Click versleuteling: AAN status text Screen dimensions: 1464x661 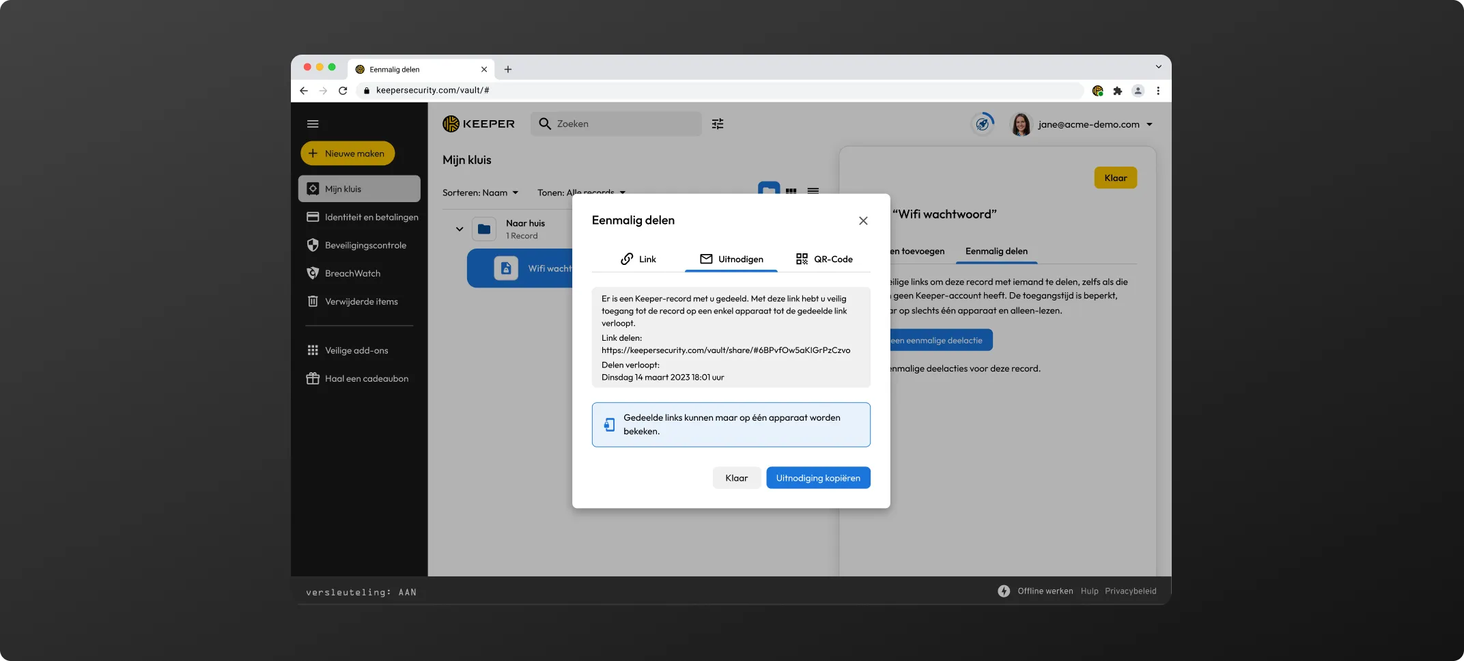[361, 592]
